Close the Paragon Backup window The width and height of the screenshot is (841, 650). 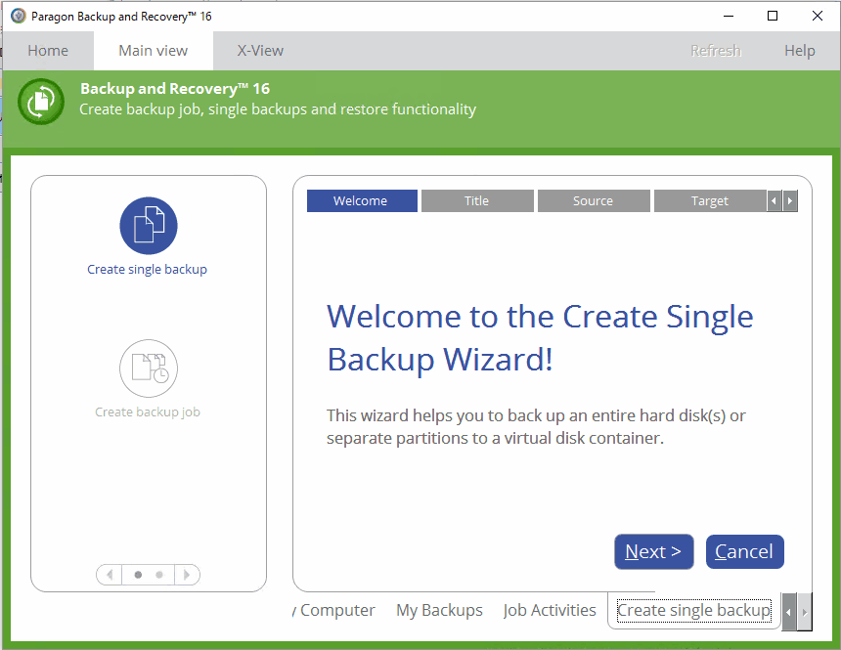click(818, 16)
